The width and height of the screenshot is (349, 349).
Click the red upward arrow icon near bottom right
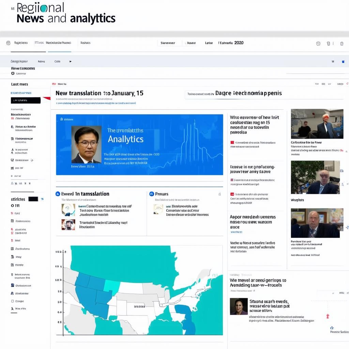point(328,316)
